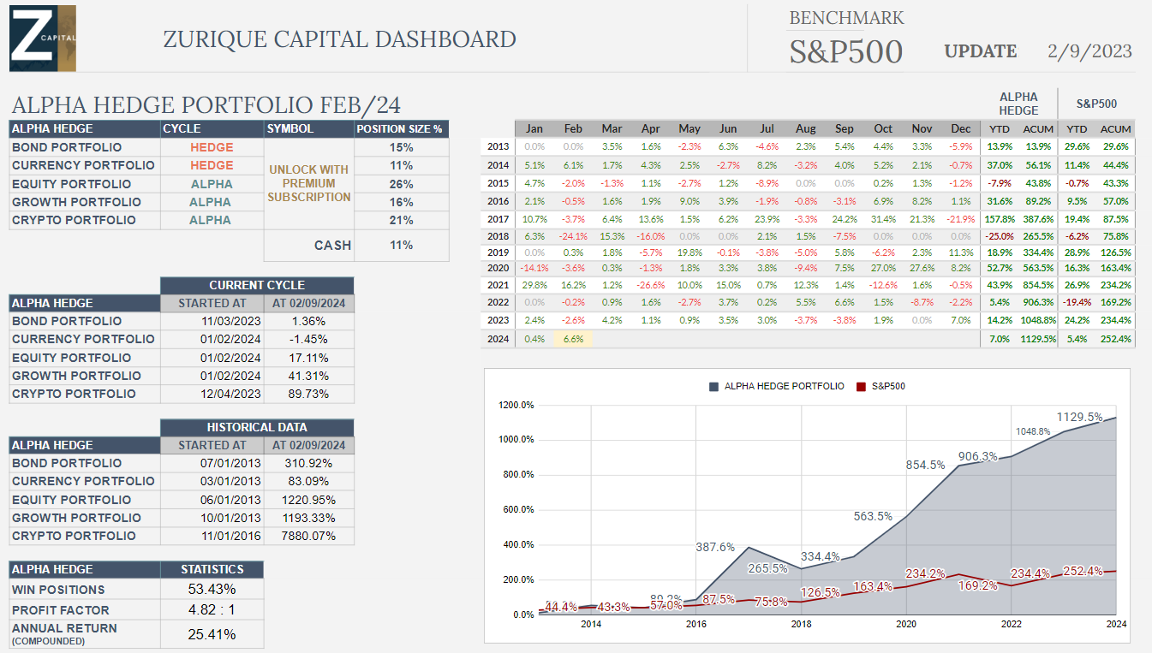
Task: Click HEDGE cycle of CURRENCY PORTFOLIO
Action: click(x=212, y=165)
